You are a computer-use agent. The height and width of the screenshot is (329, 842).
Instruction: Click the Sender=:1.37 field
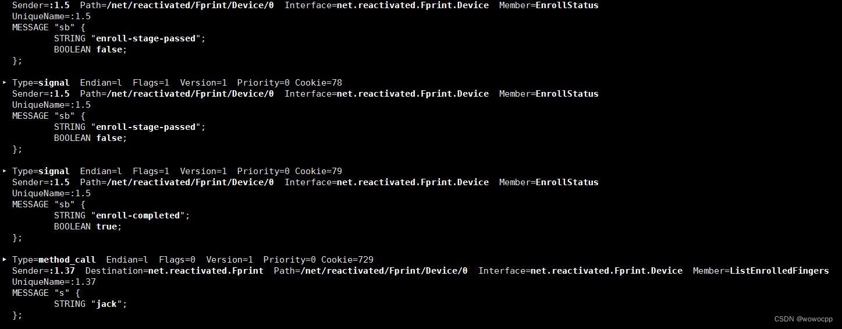click(x=43, y=271)
